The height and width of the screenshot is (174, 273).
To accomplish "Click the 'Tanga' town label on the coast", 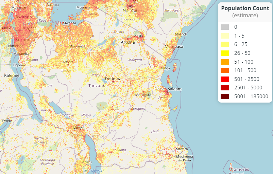I will click(165, 68).
